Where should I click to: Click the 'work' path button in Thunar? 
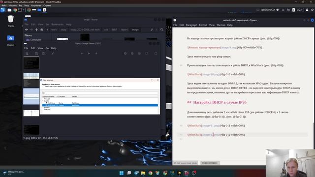[x=54, y=29]
